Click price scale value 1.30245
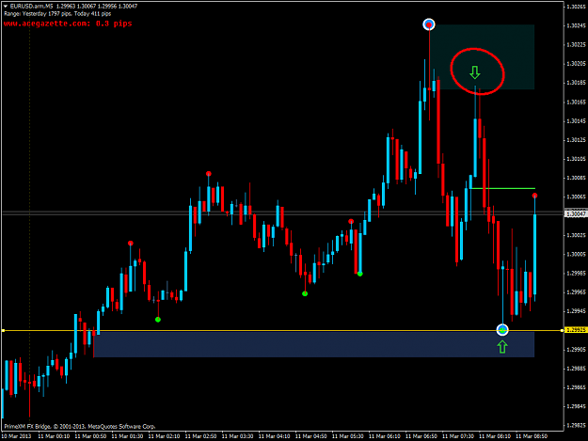The height and width of the screenshot is (441, 588). (x=577, y=25)
